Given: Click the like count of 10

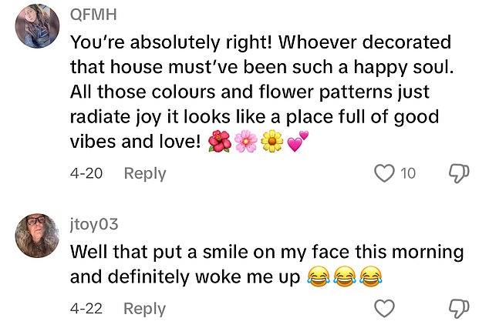Looking at the screenshot, I should pos(407,174).
